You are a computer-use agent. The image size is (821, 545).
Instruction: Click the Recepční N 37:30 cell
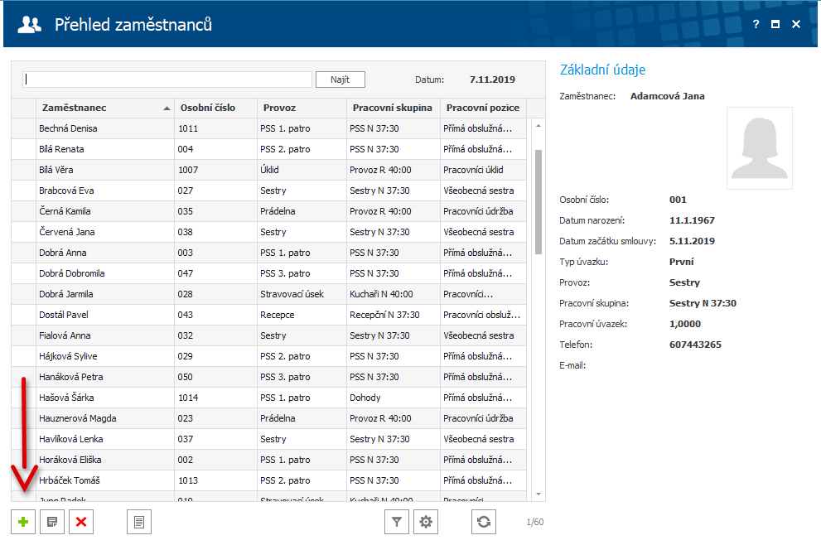pos(394,315)
